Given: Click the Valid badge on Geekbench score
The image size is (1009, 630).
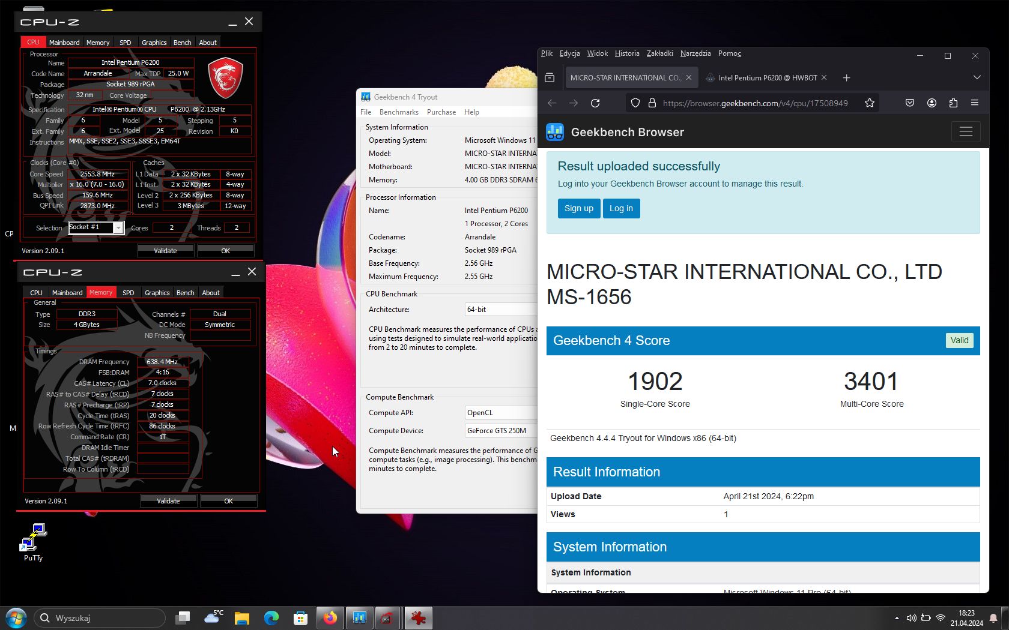Looking at the screenshot, I should 959,340.
